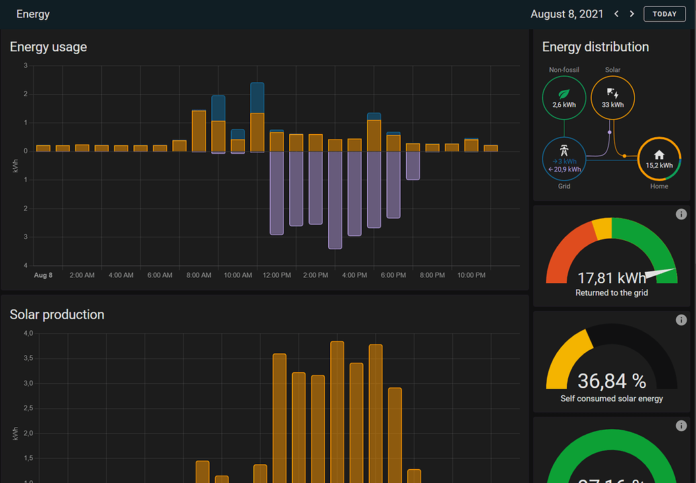Click the August 8, 2021 date label
Viewport: 696px width, 483px height.
point(566,14)
